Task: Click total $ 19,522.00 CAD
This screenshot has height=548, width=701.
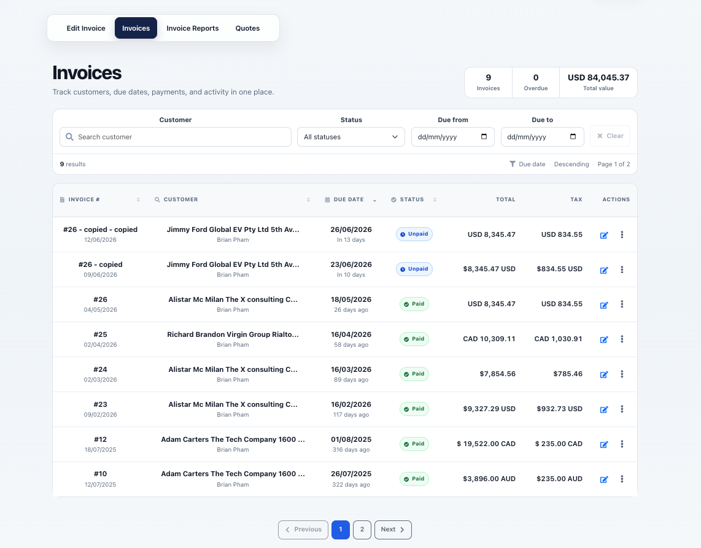Action: [486, 444]
